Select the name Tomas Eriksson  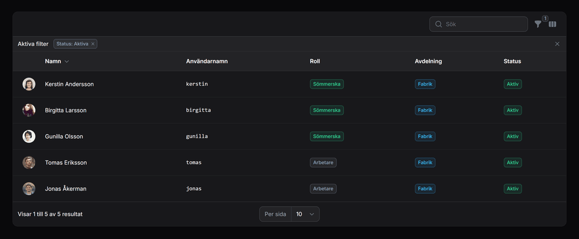coord(66,162)
